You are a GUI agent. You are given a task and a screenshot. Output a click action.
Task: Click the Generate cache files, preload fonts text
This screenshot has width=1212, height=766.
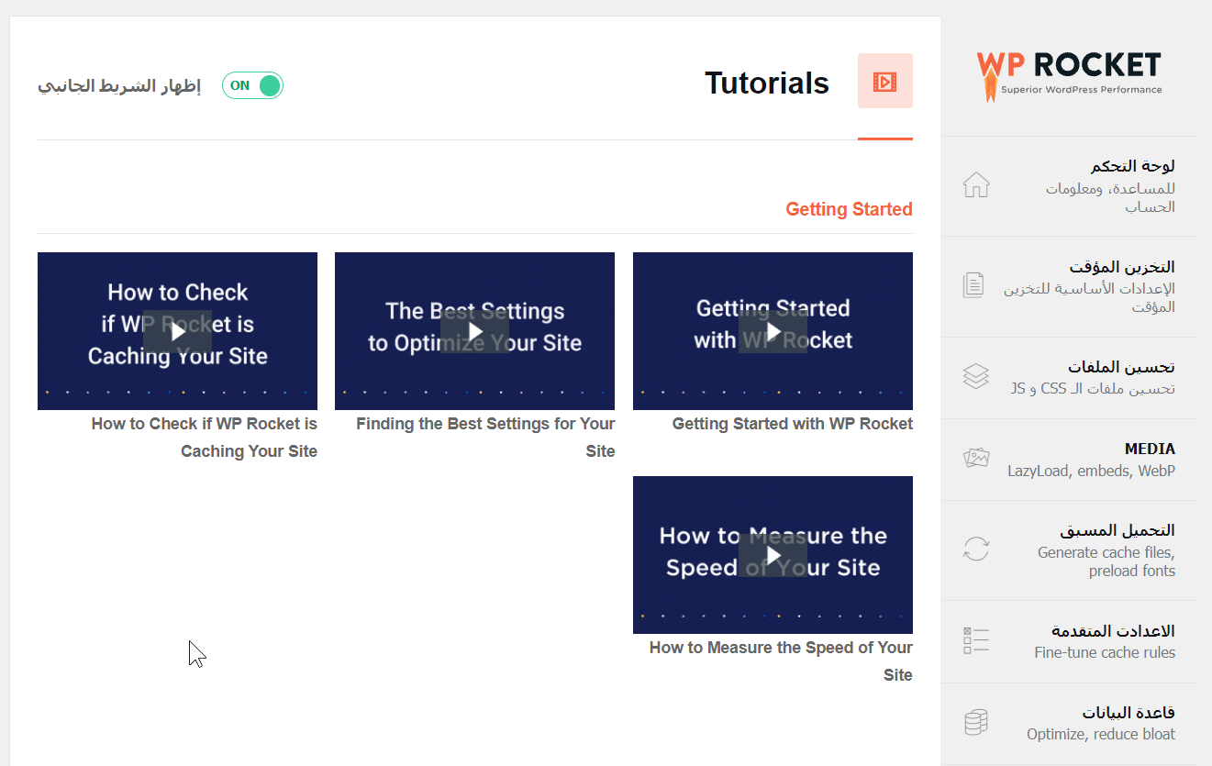1106,561
